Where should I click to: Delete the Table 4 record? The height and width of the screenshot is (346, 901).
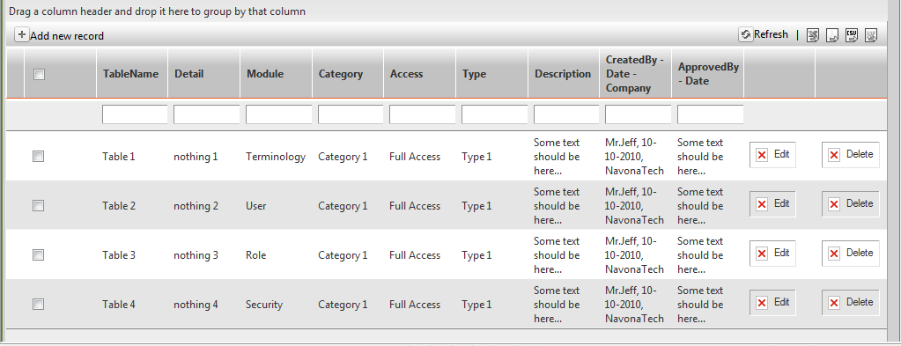pyautogui.click(x=851, y=303)
